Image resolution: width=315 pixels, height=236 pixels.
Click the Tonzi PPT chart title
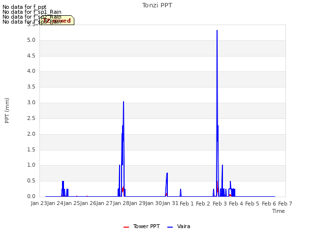157,5
